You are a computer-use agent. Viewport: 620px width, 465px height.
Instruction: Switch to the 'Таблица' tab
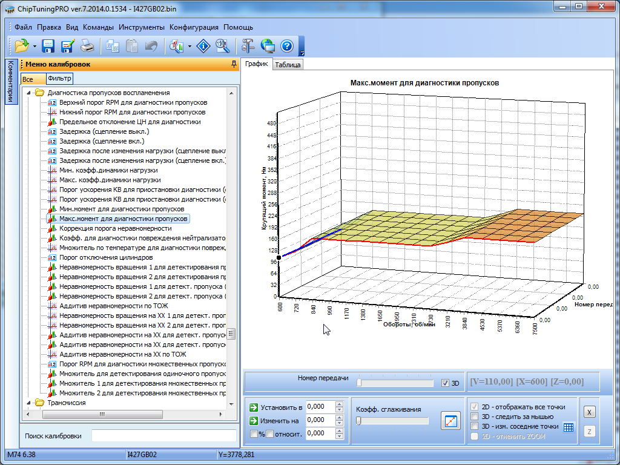tap(288, 65)
